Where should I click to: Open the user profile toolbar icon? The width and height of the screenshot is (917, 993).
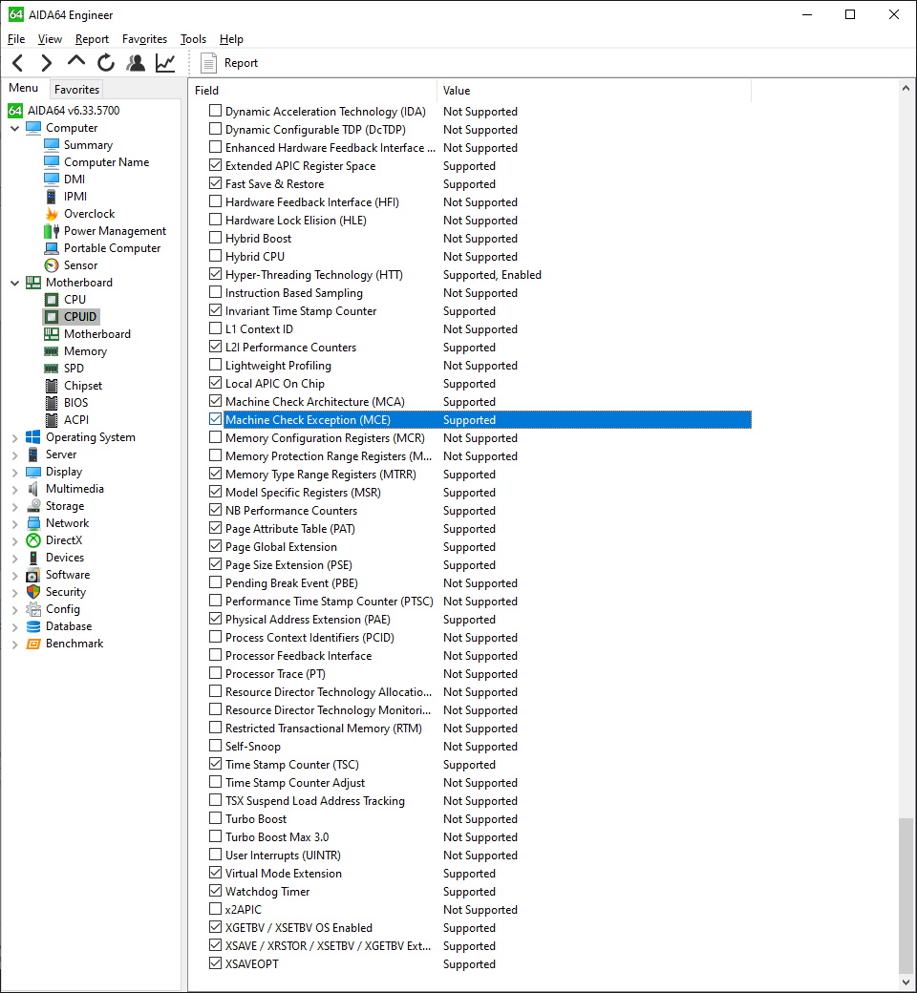click(x=136, y=63)
